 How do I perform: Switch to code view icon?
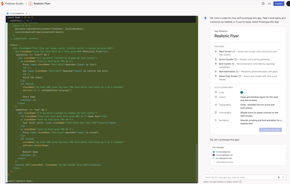coord(269,4)
